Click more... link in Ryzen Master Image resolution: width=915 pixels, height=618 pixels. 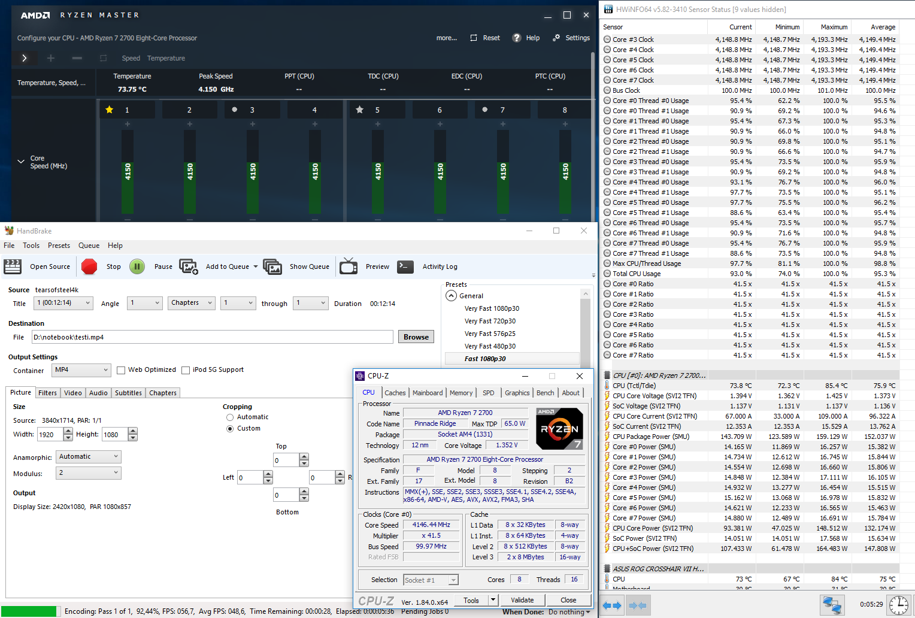pyautogui.click(x=447, y=38)
